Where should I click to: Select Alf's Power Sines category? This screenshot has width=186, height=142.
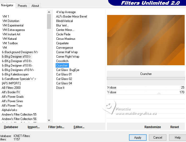coord(12,101)
